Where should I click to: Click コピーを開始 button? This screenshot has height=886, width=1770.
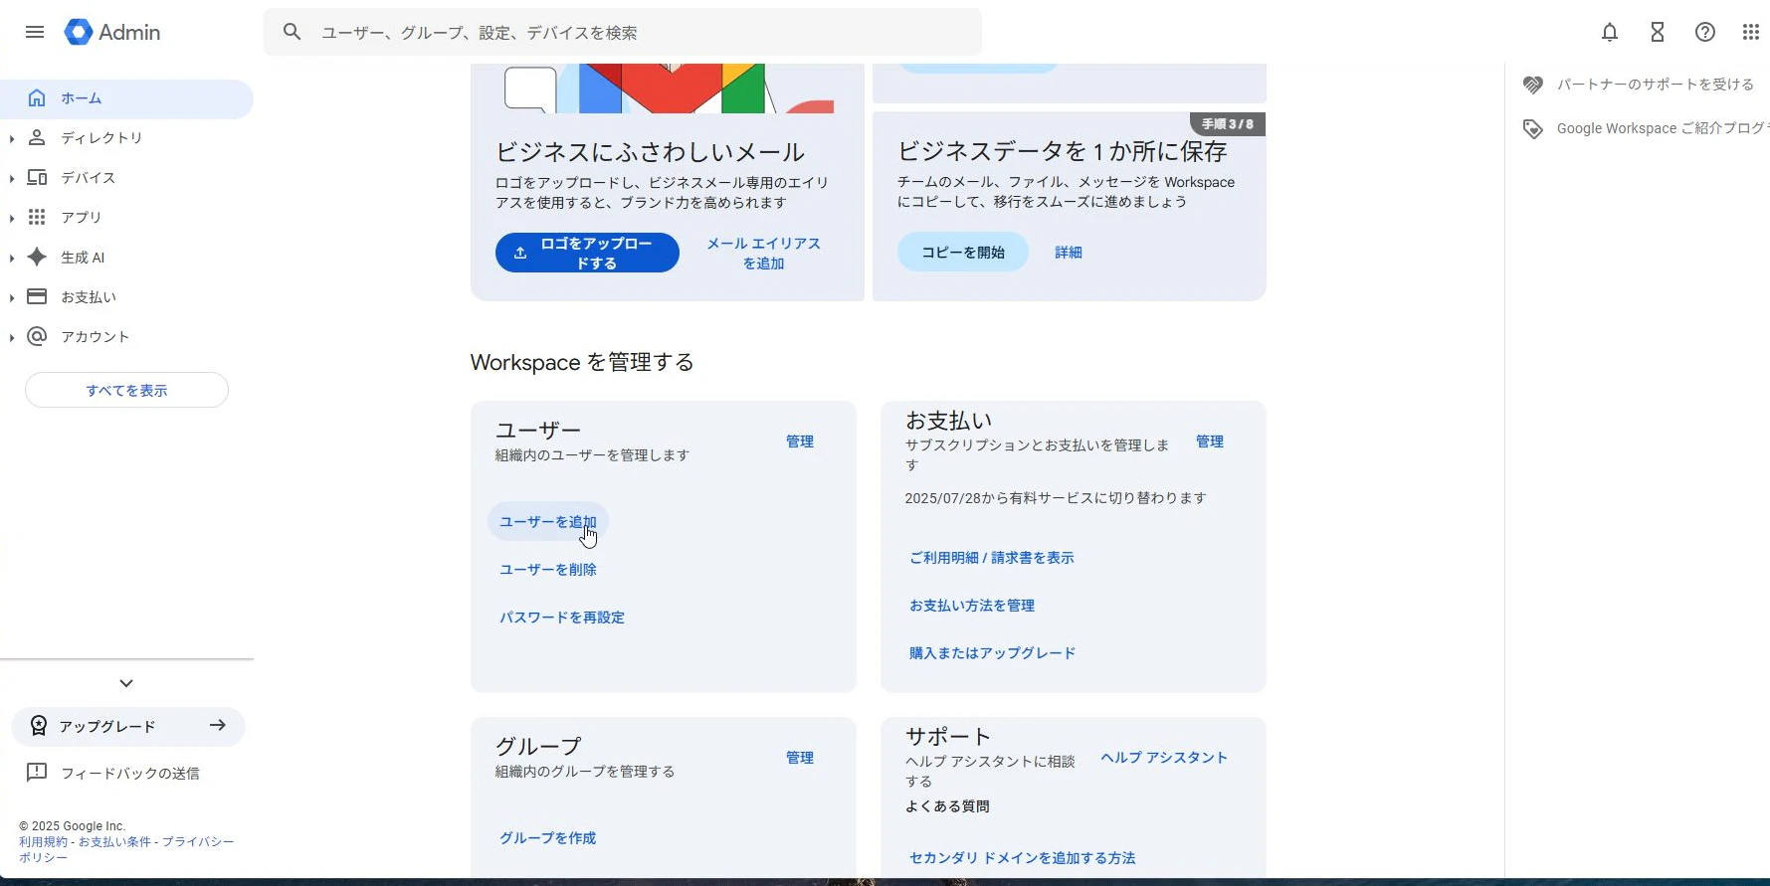pos(962,253)
